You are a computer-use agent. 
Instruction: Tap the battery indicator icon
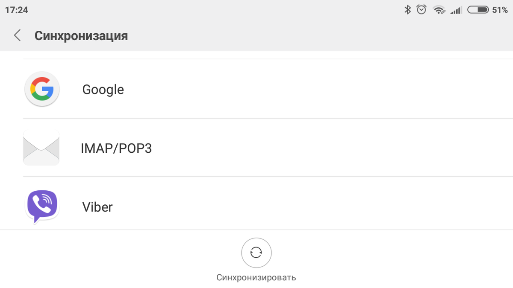point(478,9)
